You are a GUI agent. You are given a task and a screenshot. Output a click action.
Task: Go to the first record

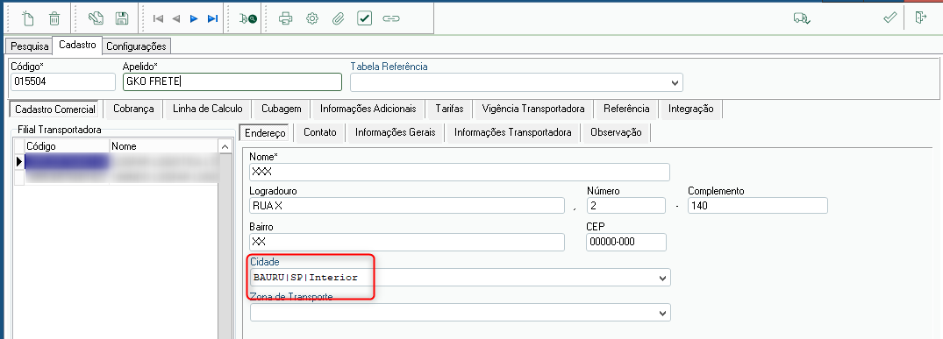158,18
